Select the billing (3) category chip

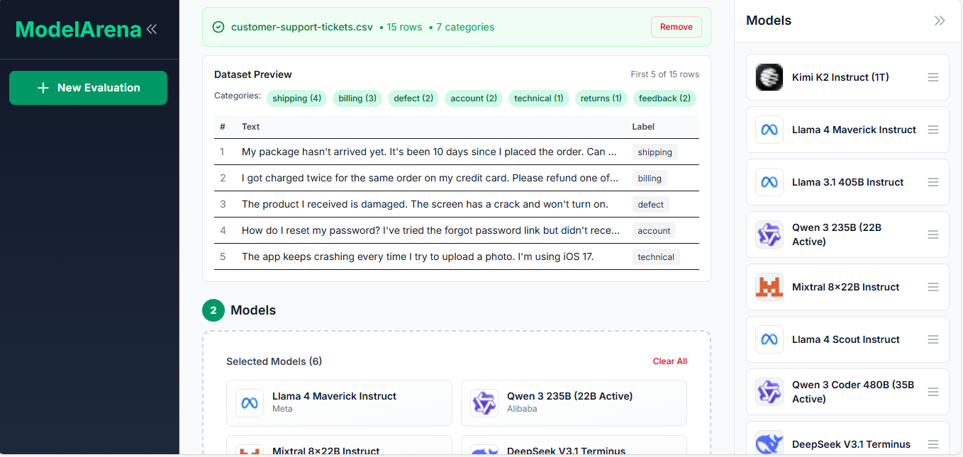[x=357, y=98]
